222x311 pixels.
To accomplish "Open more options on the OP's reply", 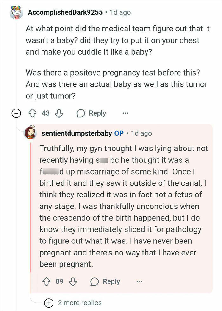I will click(140, 281).
